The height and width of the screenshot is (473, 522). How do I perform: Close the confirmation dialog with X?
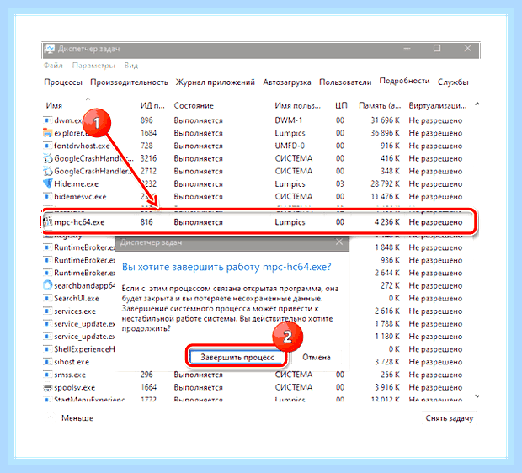coord(339,242)
